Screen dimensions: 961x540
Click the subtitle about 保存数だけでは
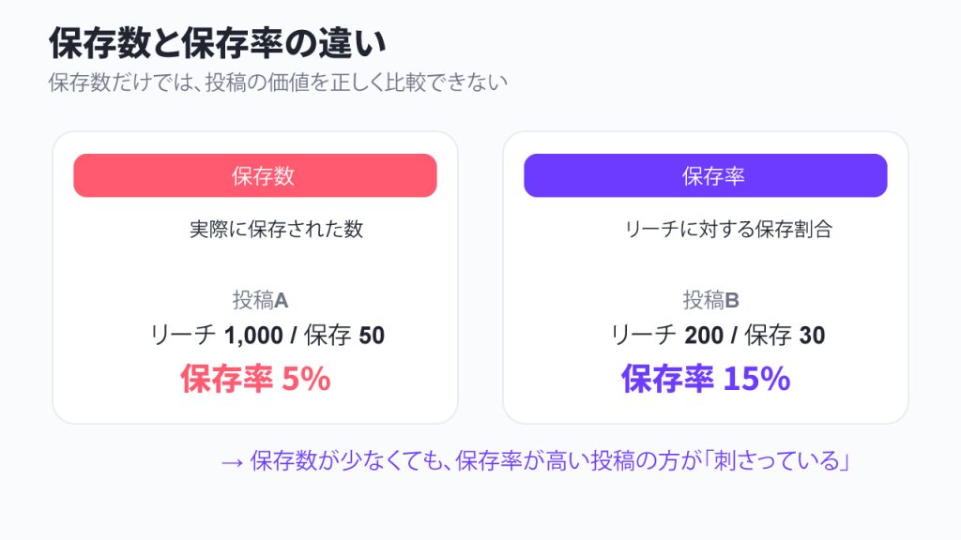[278, 82]
